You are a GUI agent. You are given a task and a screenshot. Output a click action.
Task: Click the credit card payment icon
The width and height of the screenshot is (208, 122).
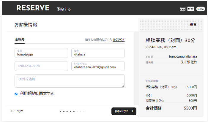coord(183,9)
